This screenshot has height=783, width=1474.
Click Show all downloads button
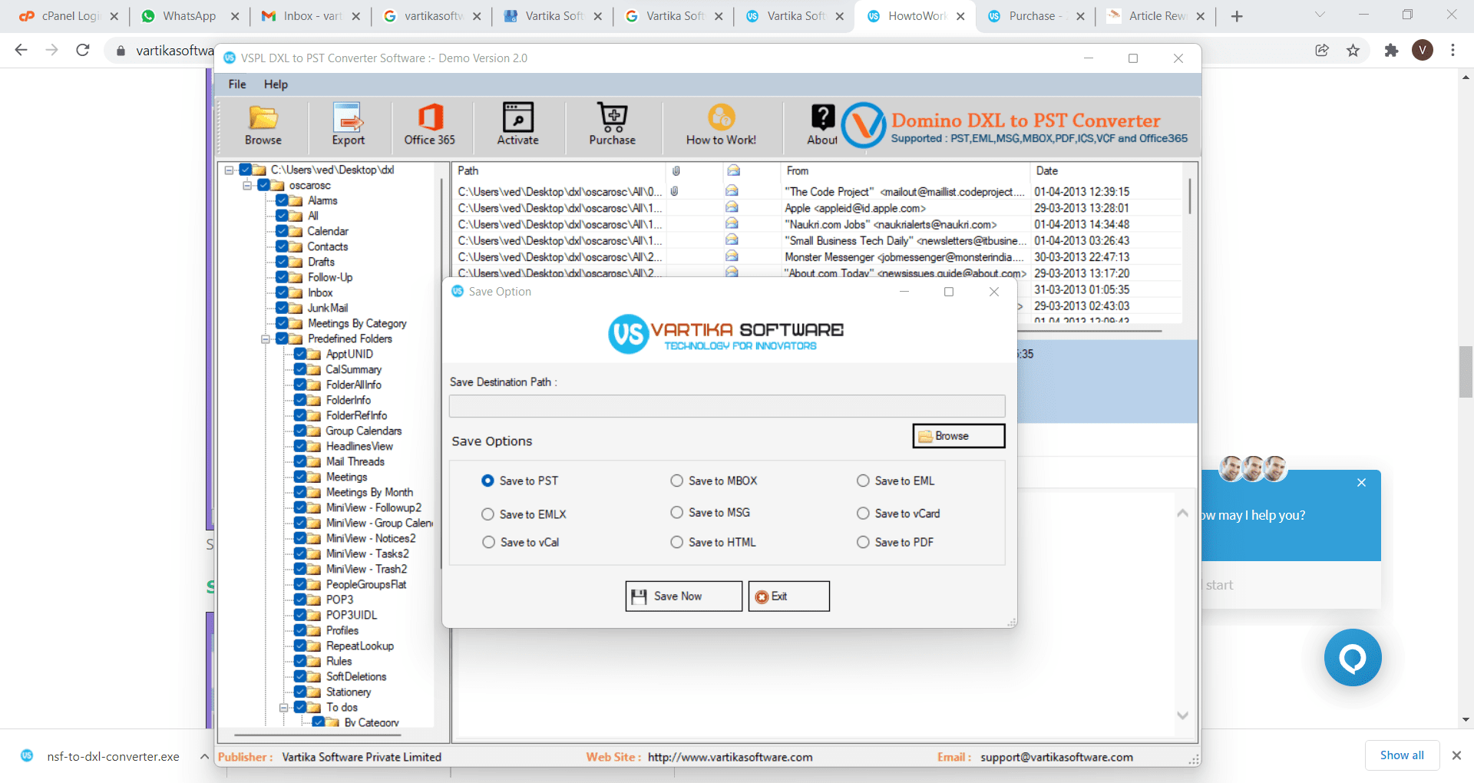1402,755
